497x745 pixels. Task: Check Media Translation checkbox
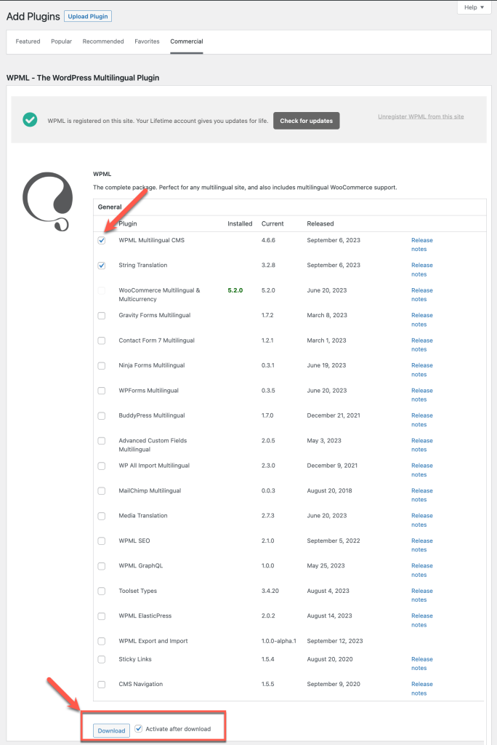(102, 516)
